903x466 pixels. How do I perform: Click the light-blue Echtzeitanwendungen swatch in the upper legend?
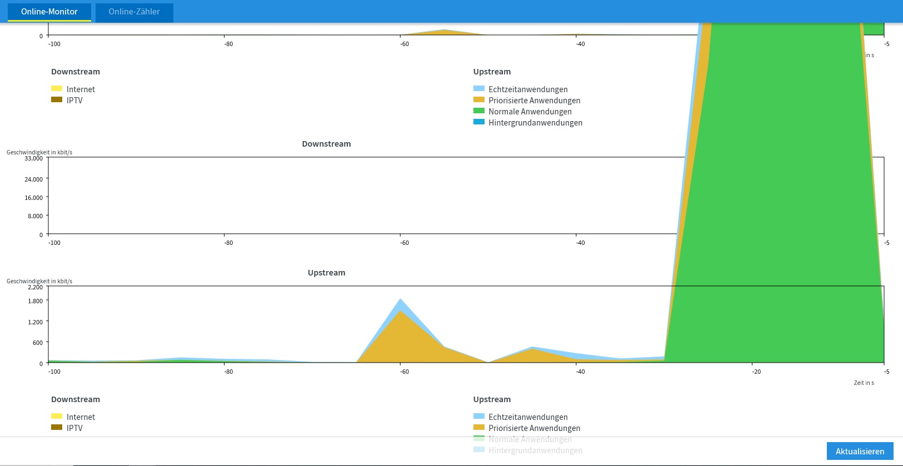479,89
